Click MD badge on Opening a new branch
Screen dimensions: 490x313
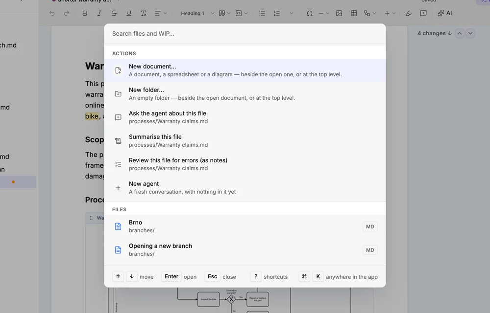pyautogui.click(x=370, y=250)
